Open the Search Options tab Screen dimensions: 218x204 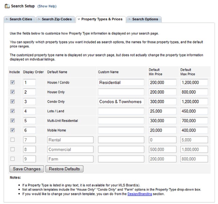144,19
